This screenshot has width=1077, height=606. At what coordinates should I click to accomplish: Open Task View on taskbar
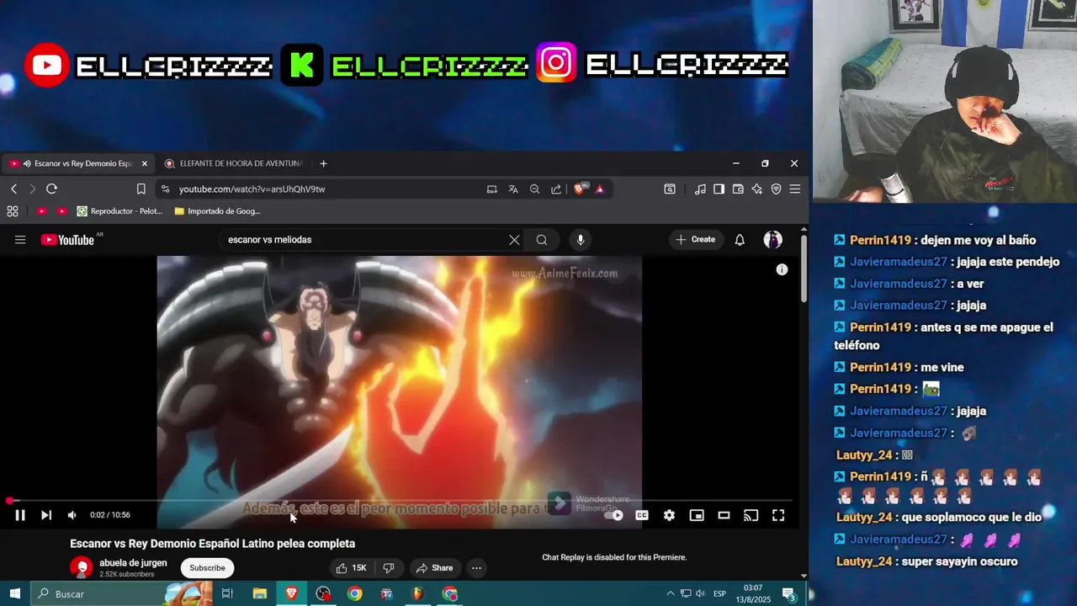click(x=227, y=594)
